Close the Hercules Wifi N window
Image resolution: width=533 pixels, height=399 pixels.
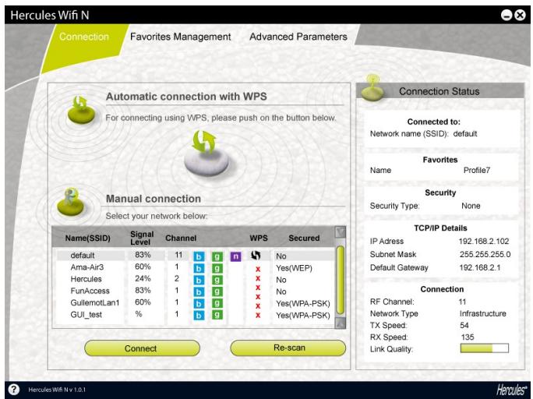pyautogui.click(x=520, y=15)
